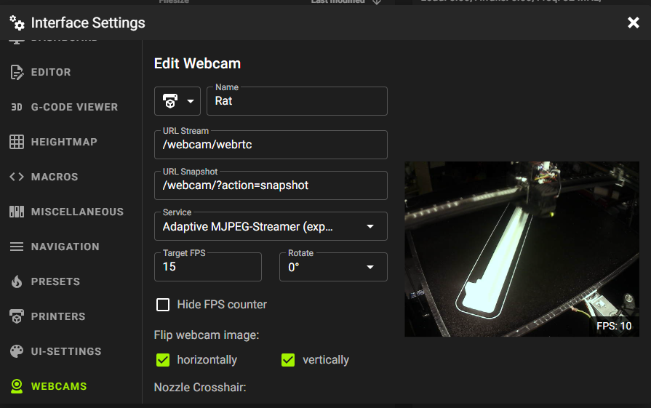The image size is (651, 408).
Task: Click the Editor sidebar icon
Action: (17, 72)
